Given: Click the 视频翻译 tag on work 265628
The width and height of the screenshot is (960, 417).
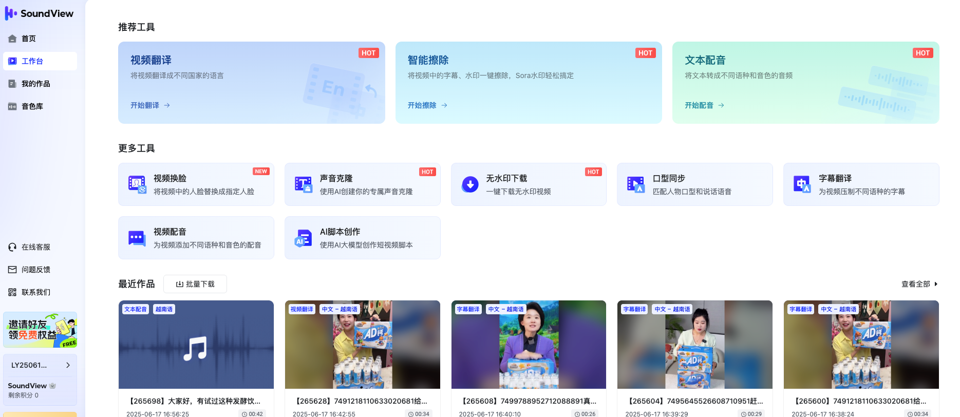Looking at the screenshot, I should [302, 309].
